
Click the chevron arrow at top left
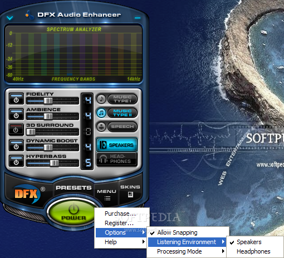(9, 18)
